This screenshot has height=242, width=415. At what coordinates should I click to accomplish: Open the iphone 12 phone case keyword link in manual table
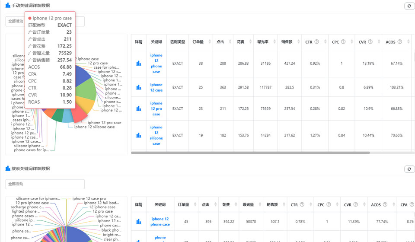pos(156,63)
